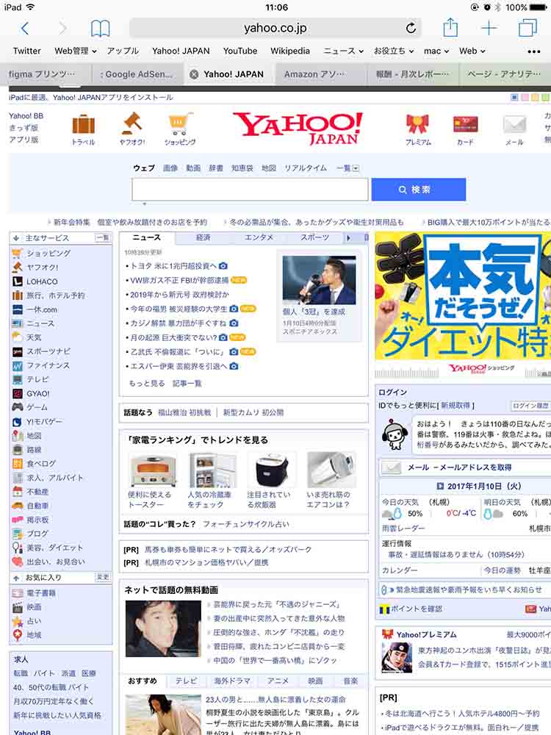This screenshot has width=551, height=735.
Task: Collapse お気に入り section arrow
Action: 16,578
